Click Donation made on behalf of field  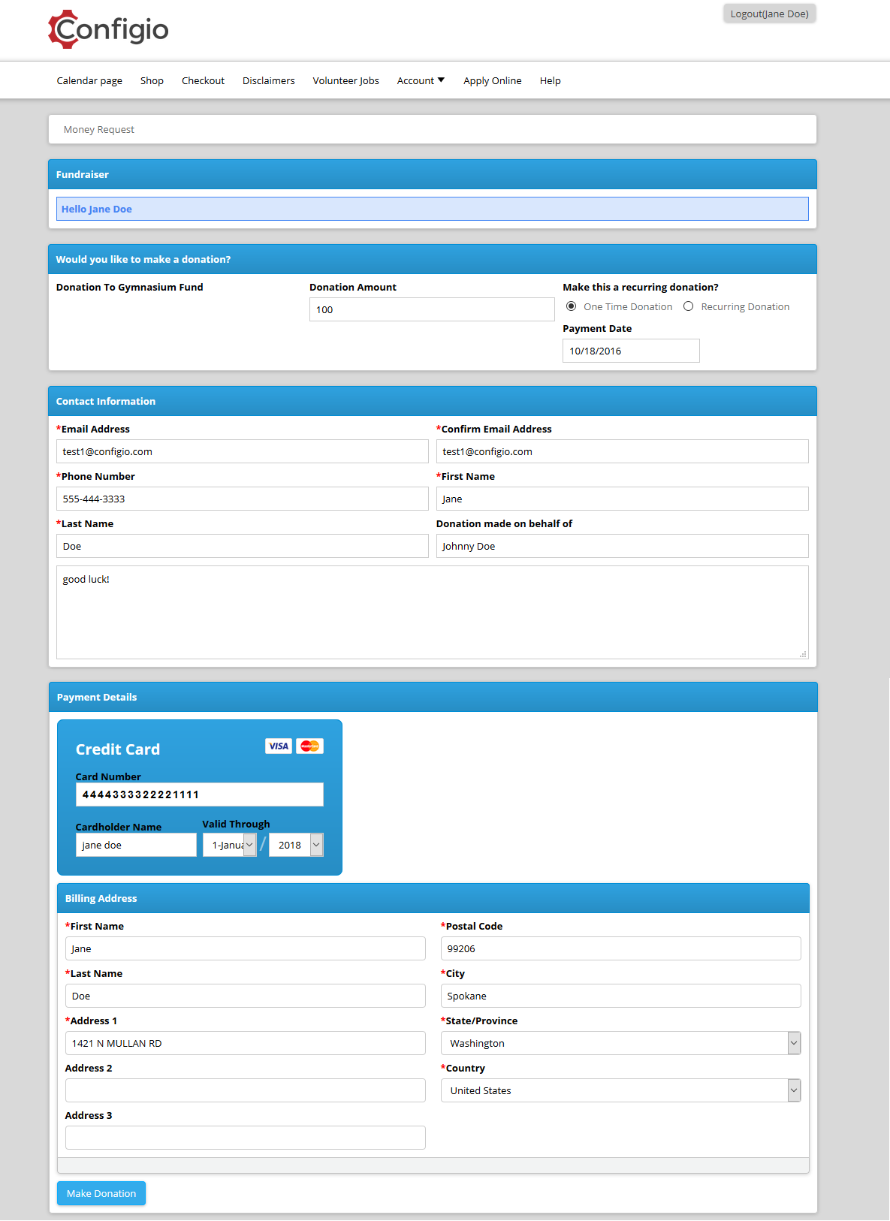pos(623,546)
